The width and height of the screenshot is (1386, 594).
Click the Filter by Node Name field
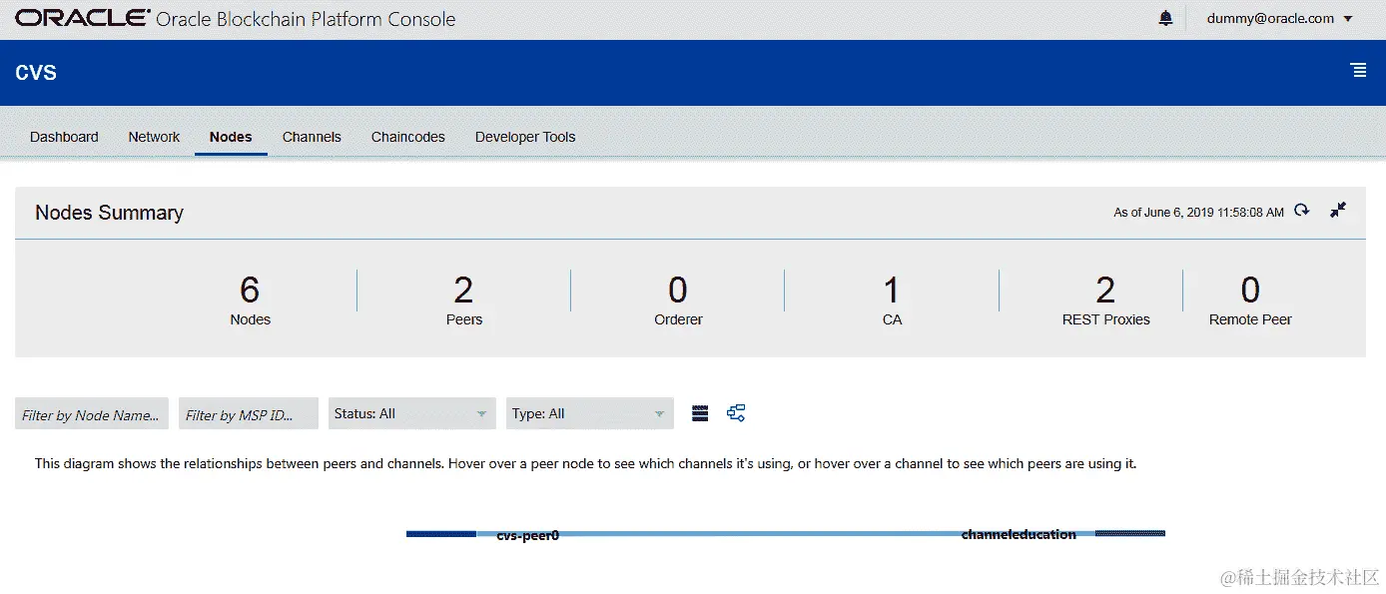point(92,414)
